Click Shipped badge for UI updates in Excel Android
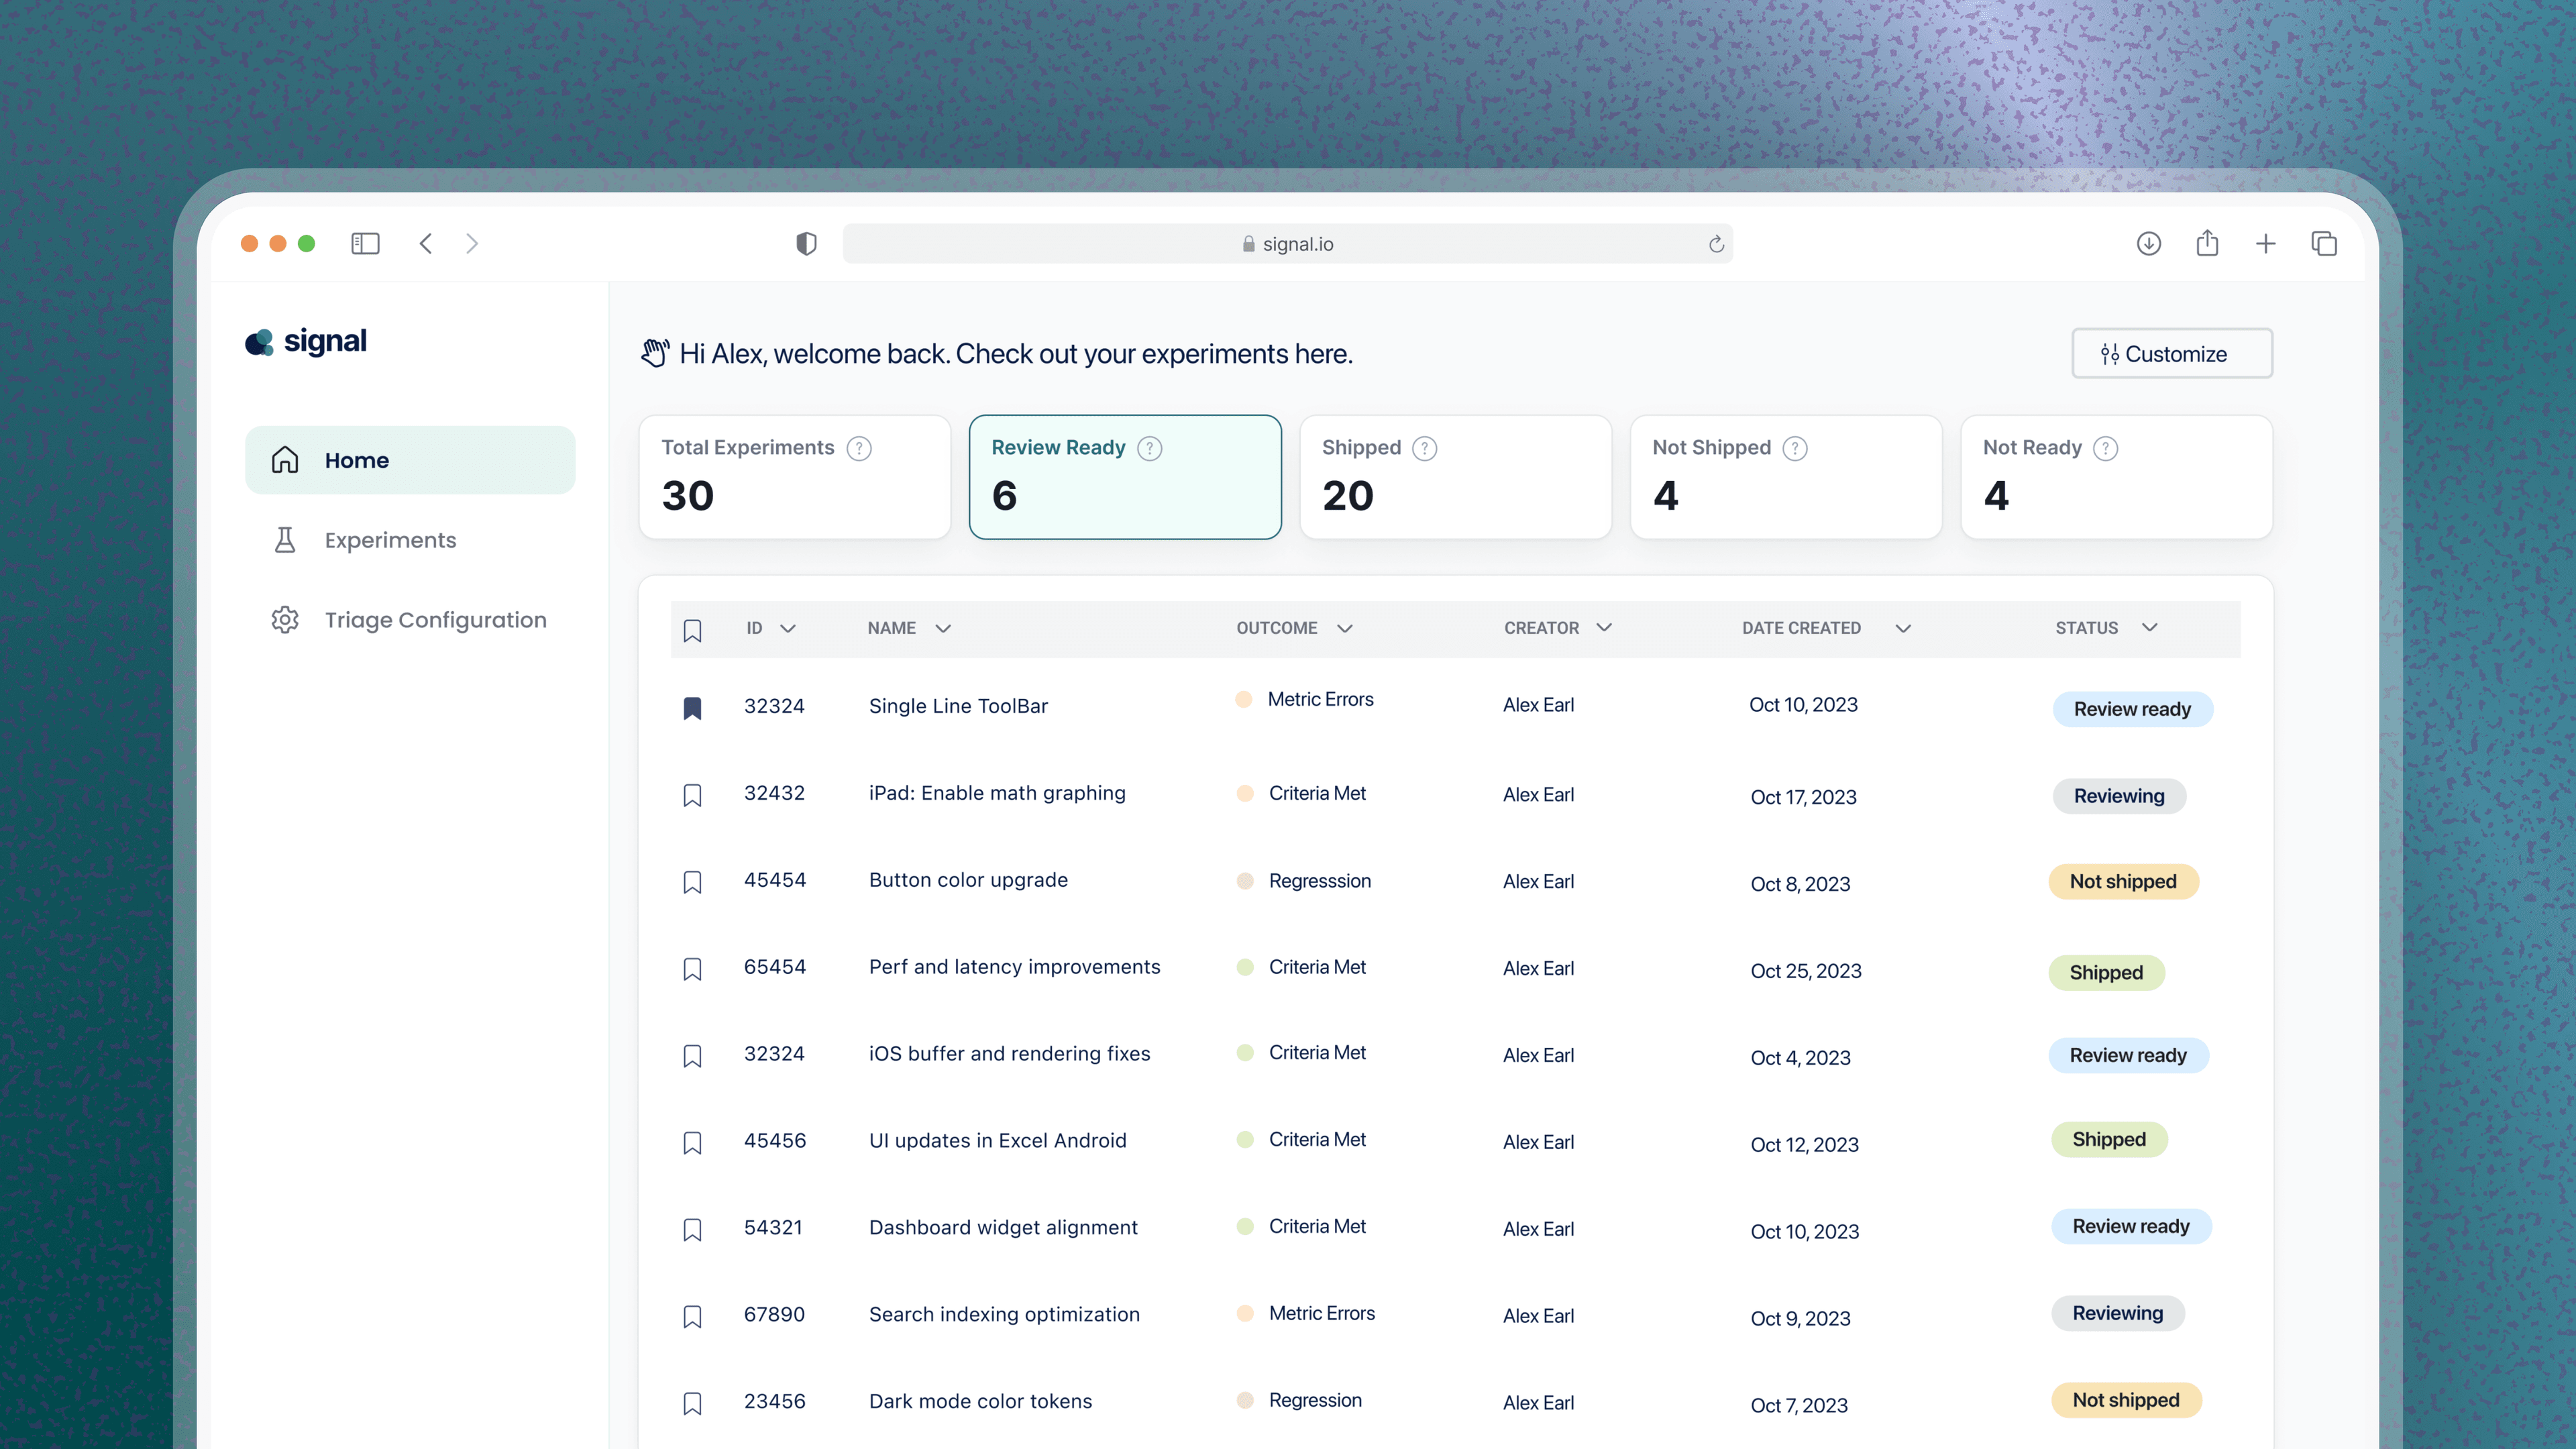Screen dimensions: 2576x1449 pos(2109,1139)
